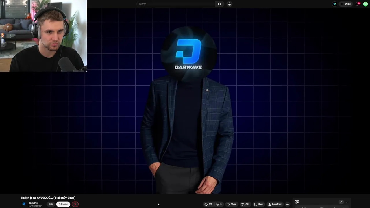The image size is (370, 208).
Task: Click the chat panel logo icon
Action: tap(297, 202)
